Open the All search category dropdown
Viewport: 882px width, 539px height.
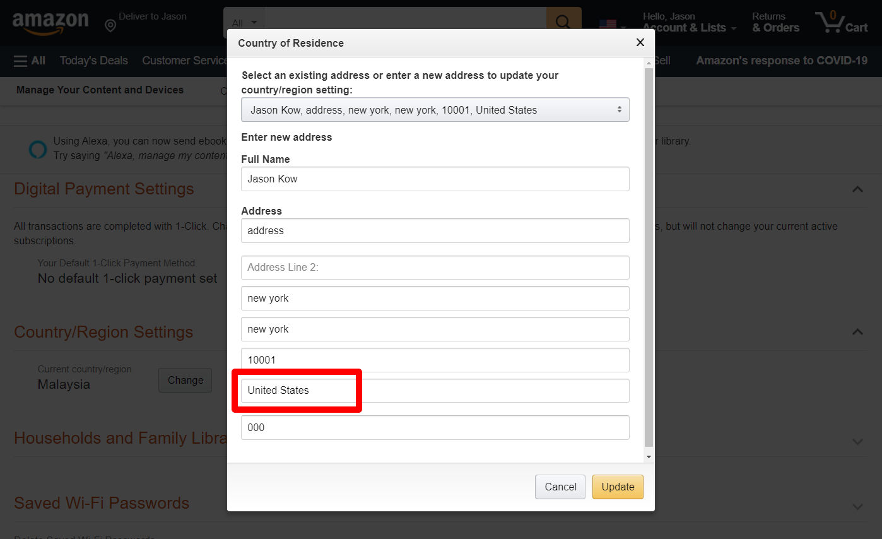244,23
